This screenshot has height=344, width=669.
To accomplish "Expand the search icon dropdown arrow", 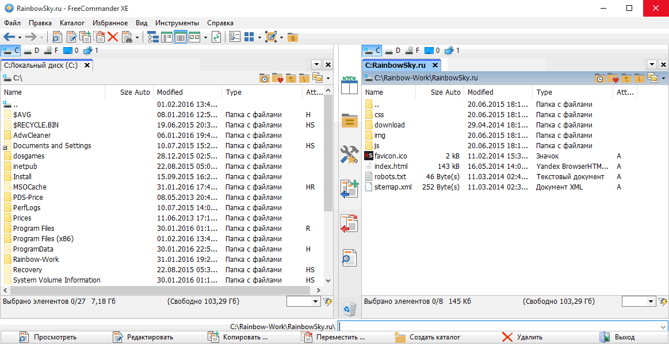I will [137, 37].
